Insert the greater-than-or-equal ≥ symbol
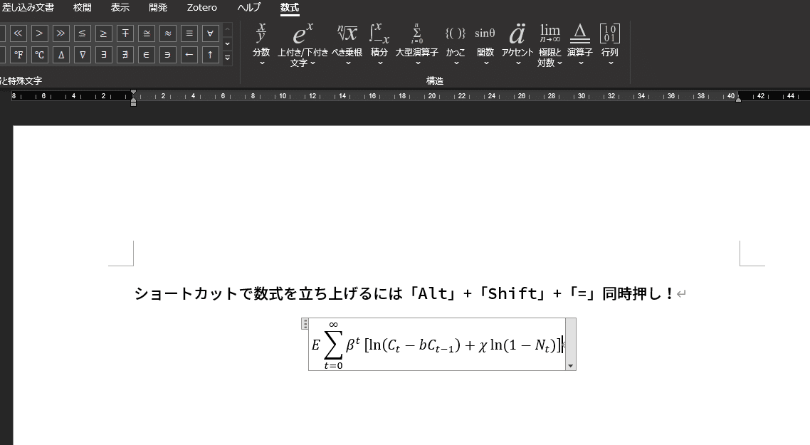 point(104,33)
